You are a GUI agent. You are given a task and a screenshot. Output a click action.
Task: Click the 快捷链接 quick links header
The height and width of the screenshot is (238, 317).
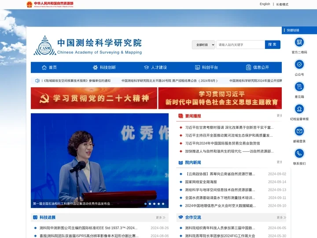pyautogui.click(x=299, y=30)
